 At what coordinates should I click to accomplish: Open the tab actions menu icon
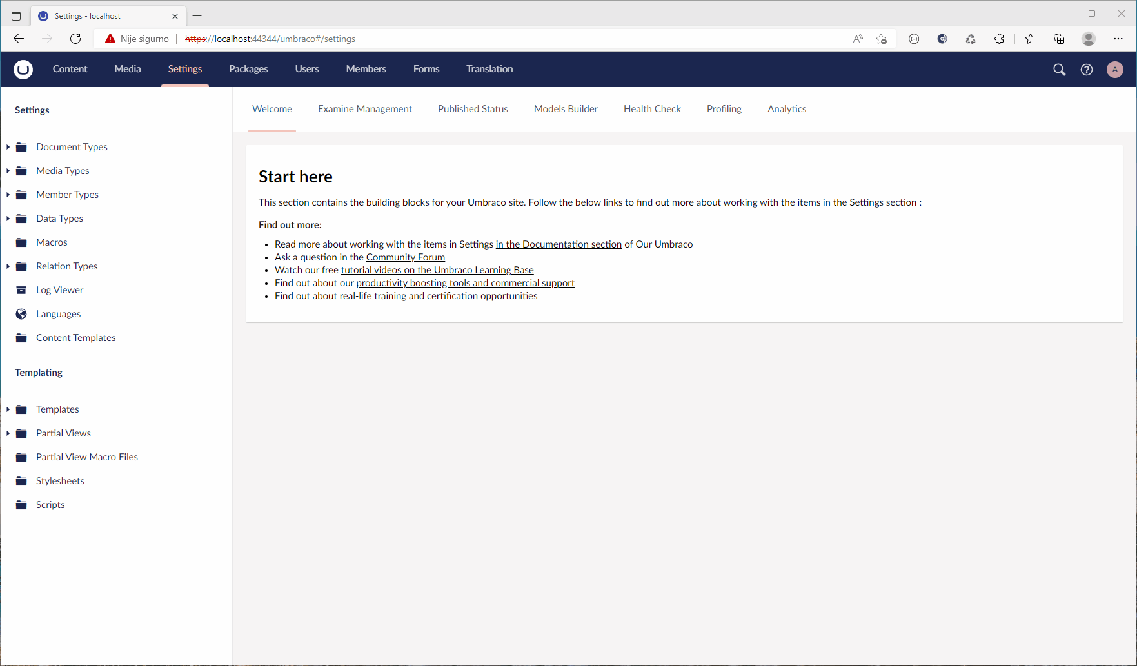point(16,16)
